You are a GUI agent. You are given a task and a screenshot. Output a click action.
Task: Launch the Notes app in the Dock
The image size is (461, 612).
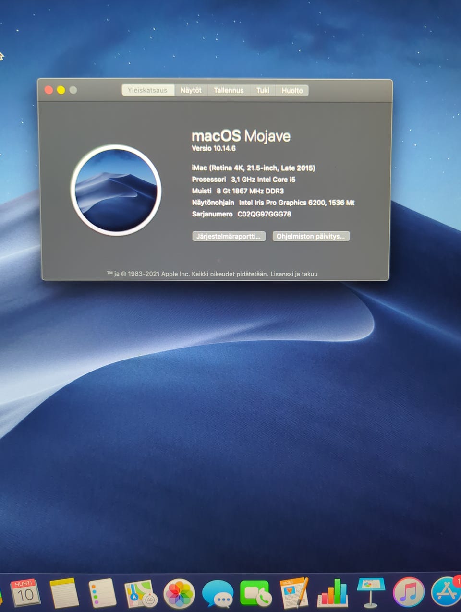[x=64, y=593]
